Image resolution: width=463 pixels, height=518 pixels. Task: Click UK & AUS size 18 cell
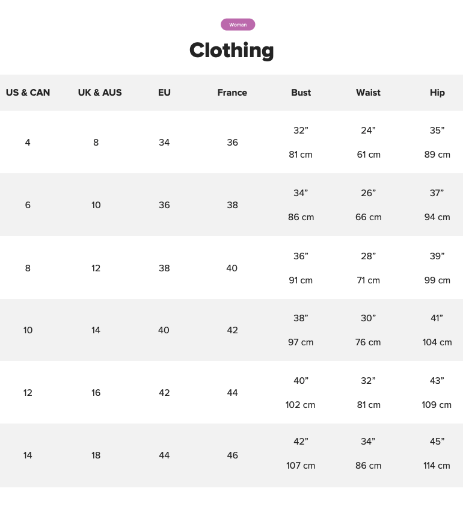click(96, 455)
